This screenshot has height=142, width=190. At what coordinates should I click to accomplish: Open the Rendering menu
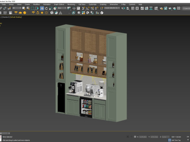point(71,4)
